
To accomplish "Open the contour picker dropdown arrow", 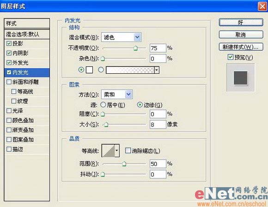I will click(117, 151).
